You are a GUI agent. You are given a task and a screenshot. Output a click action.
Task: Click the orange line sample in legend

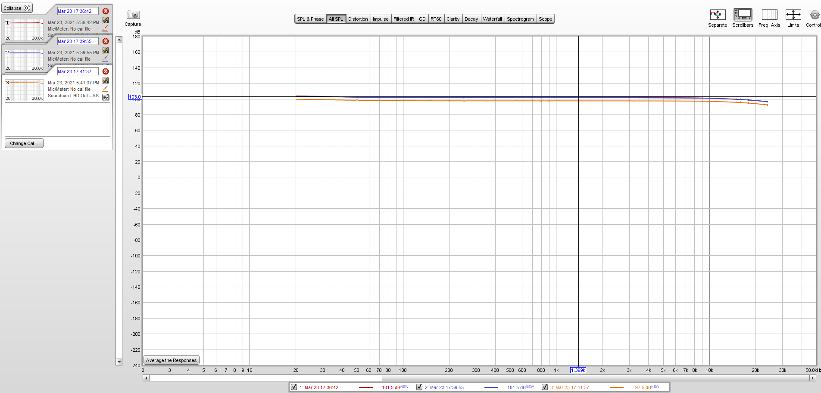click(x=617, y=387)
